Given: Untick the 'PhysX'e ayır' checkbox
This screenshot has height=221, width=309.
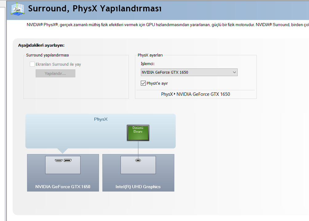Looking at the screenshot, I should [x=143, y=83].
